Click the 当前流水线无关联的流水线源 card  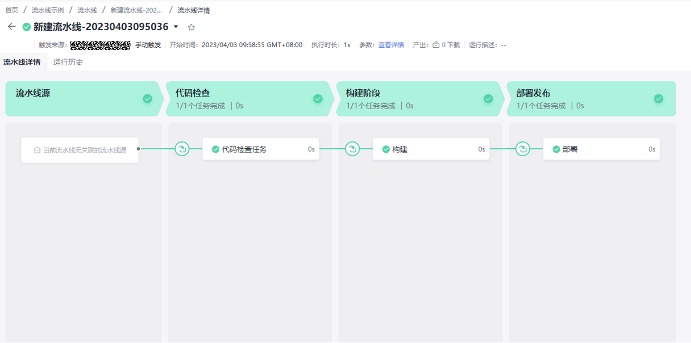pos(80,150)
